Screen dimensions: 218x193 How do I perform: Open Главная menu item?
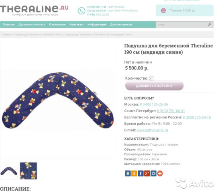coord(8,25)
